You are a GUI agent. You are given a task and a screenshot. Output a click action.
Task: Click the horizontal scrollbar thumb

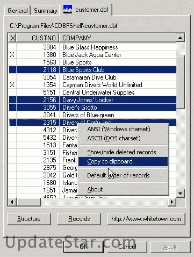(x=28, y=202)
